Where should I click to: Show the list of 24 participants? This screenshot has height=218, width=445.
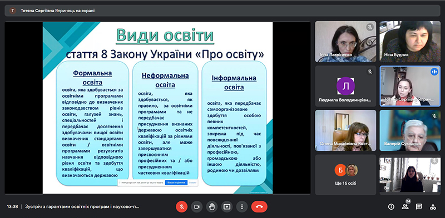click(406, 207)
